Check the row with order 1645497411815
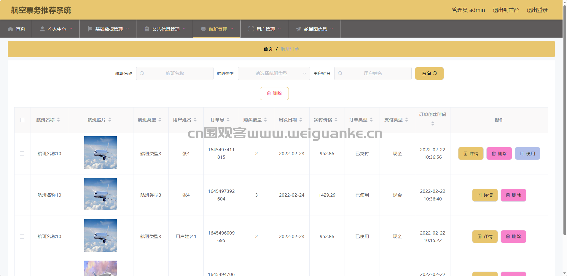Image resolution: width=567 pixels, height=276 pixels. [22, 154]
